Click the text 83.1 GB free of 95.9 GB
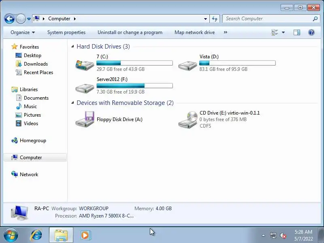 (x=224, y=69)
